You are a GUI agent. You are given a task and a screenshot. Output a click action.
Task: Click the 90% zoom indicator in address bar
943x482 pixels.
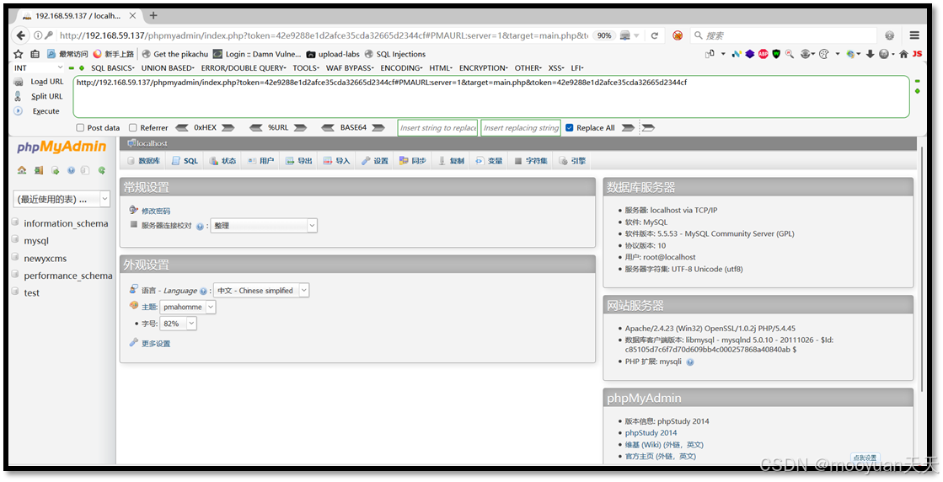coord(604,35)
